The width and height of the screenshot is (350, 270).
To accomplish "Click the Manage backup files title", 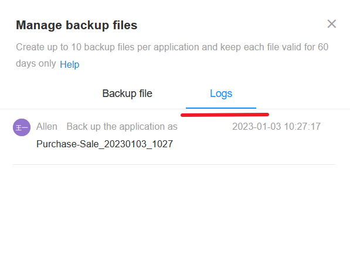I will pos(77,25).
